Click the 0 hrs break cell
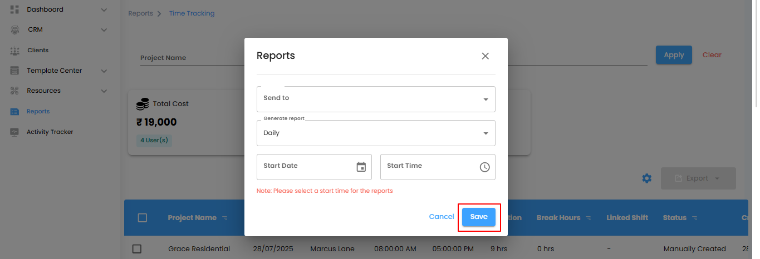 click(546, 249)
